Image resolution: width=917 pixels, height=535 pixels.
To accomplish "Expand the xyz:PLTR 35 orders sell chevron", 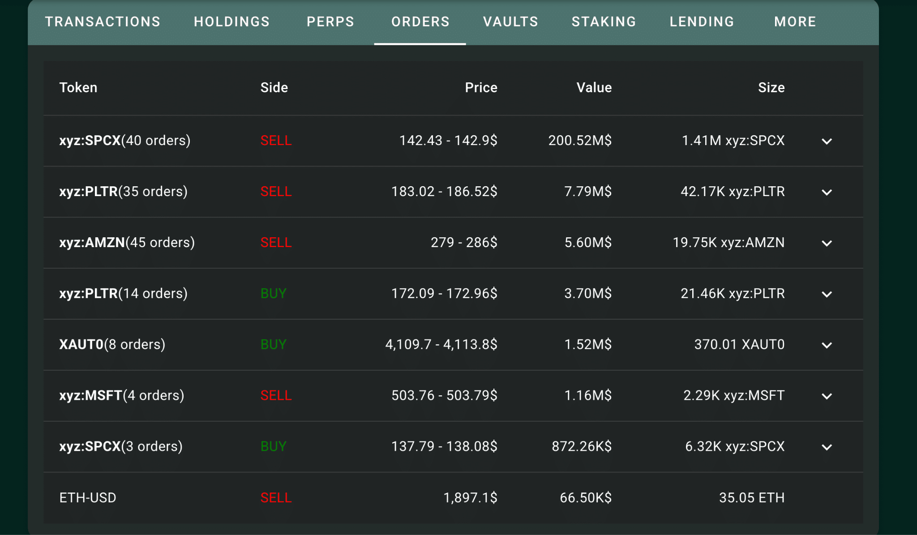I will (827, 192).
